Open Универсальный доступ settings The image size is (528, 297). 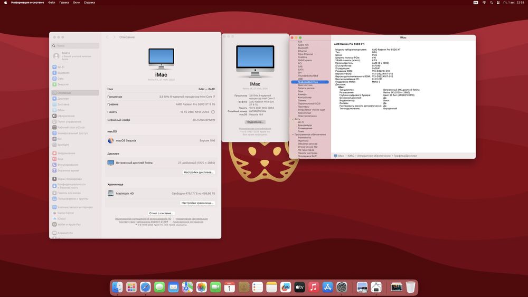[72, 133]
